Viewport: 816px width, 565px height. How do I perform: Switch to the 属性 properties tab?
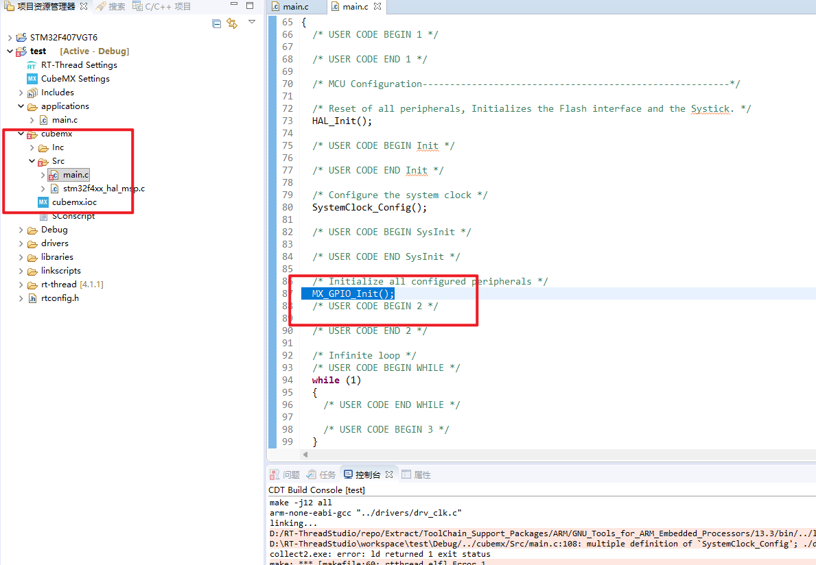tap(416, 474)
